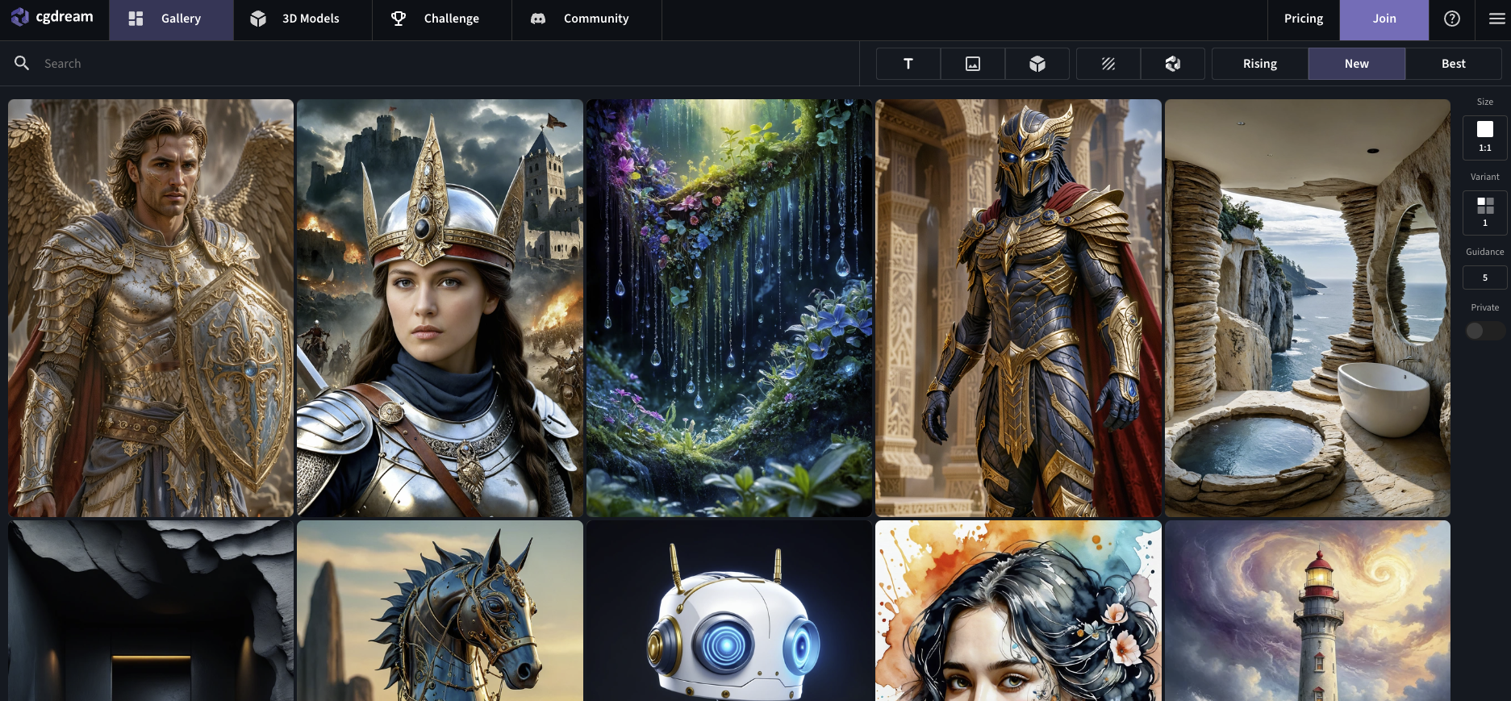
Task: Open the 3D Models tab
Action: tap(303, 19)
